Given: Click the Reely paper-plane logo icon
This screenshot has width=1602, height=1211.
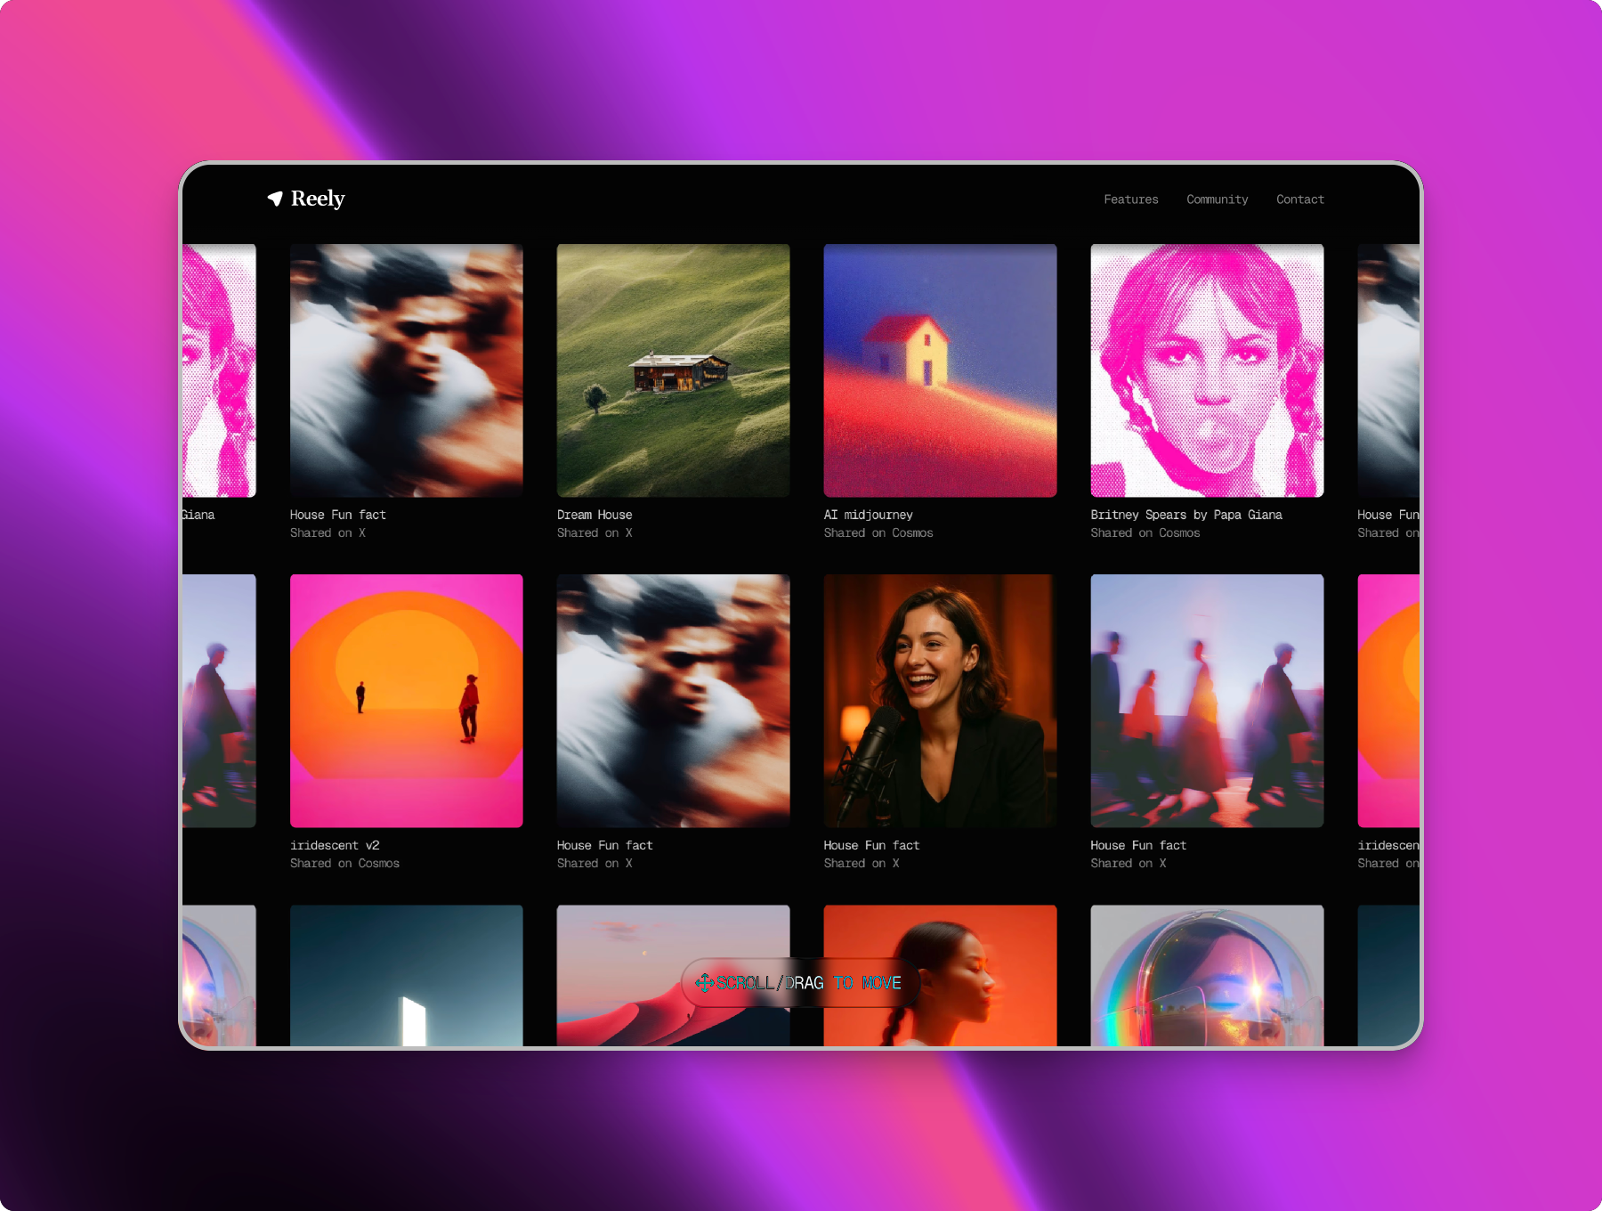Looking at the screenshot, I should pos(275,199).
